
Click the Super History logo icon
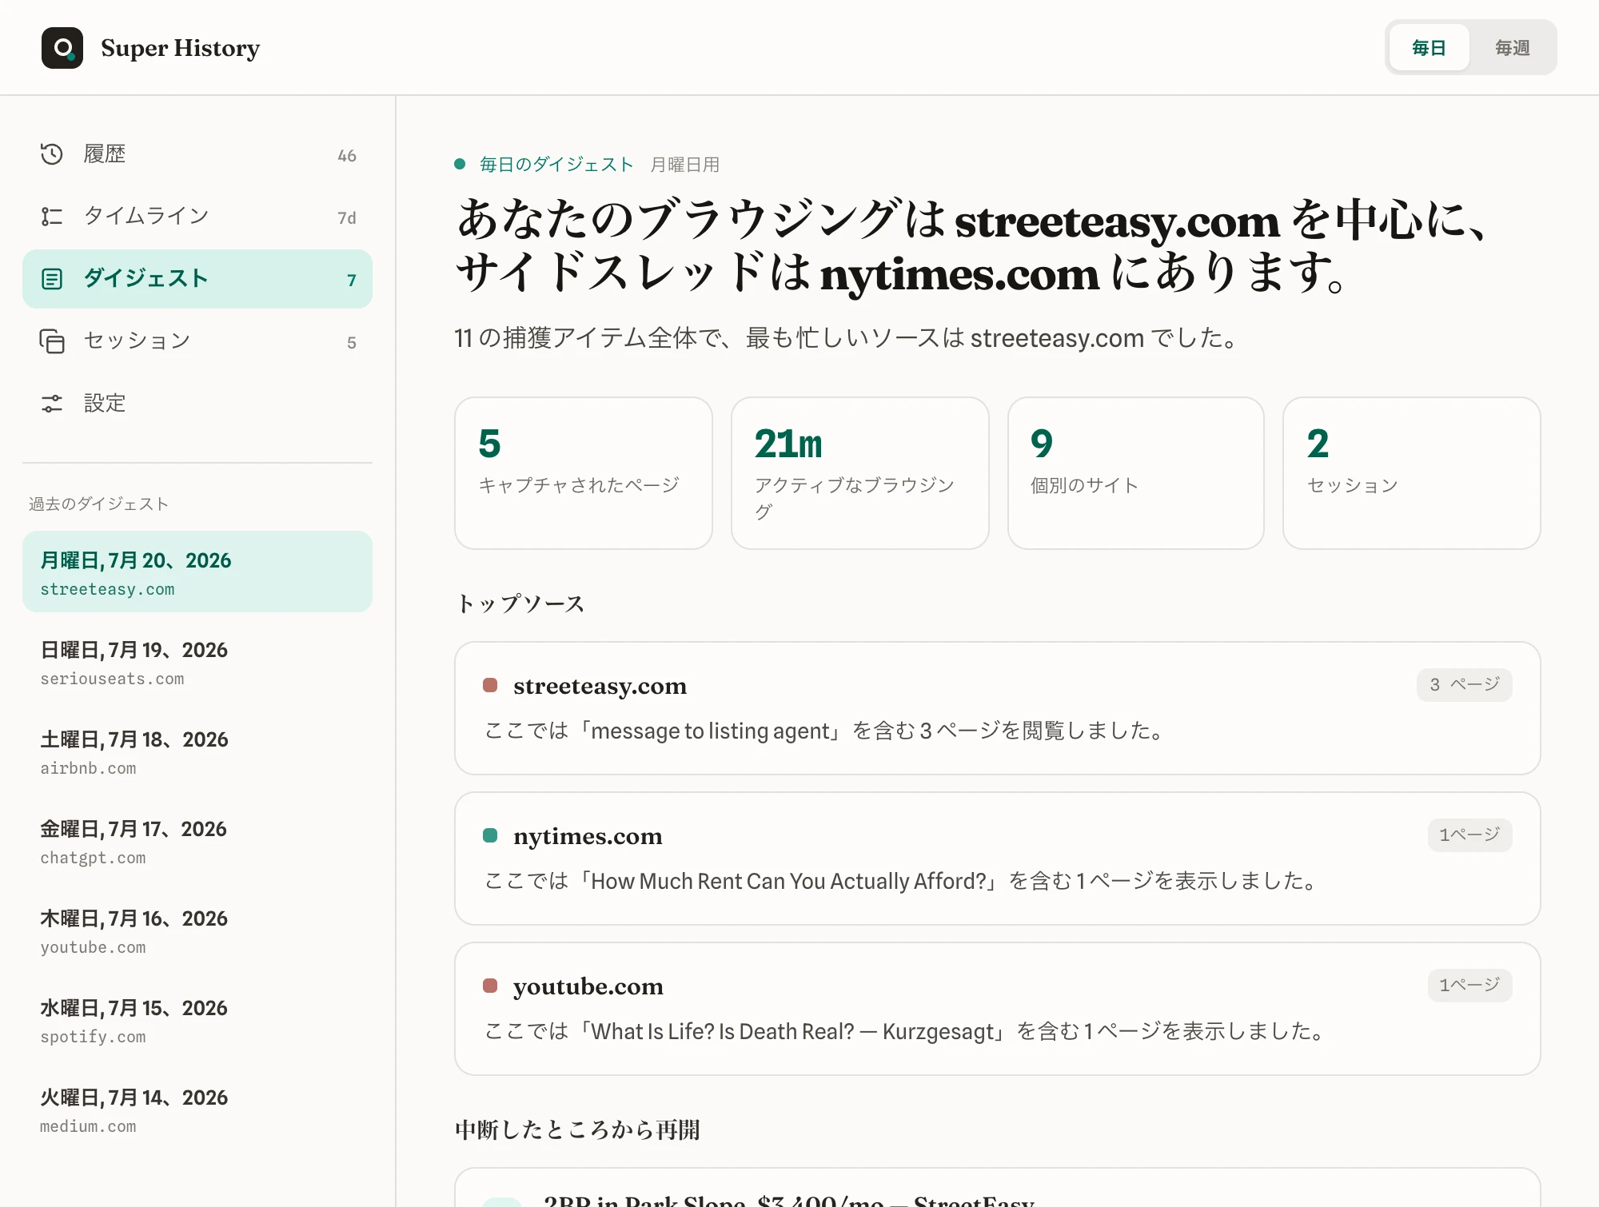pos(62,48)
